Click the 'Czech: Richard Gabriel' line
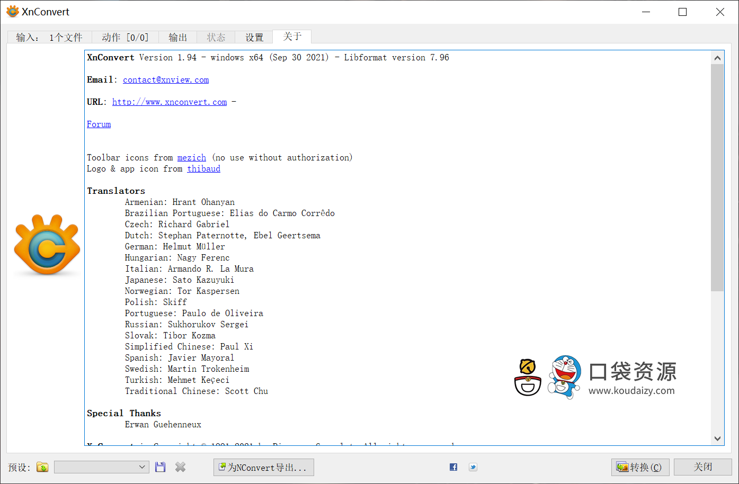 pyautogui.click(x=177, y=224)
